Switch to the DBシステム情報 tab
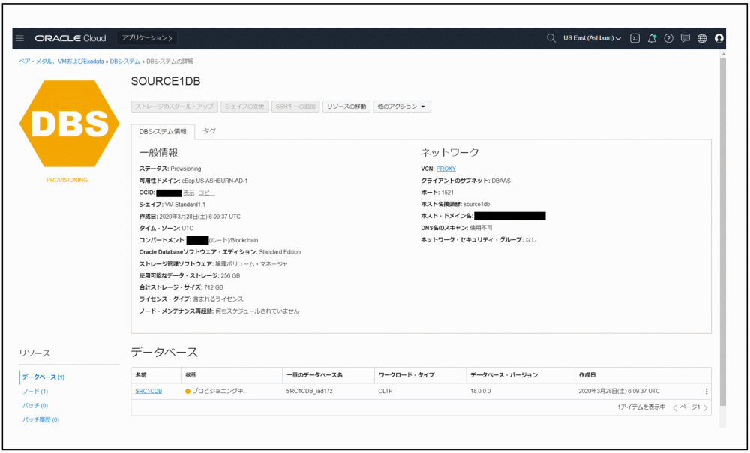This screenshot has height=453, width=750. 163,131
